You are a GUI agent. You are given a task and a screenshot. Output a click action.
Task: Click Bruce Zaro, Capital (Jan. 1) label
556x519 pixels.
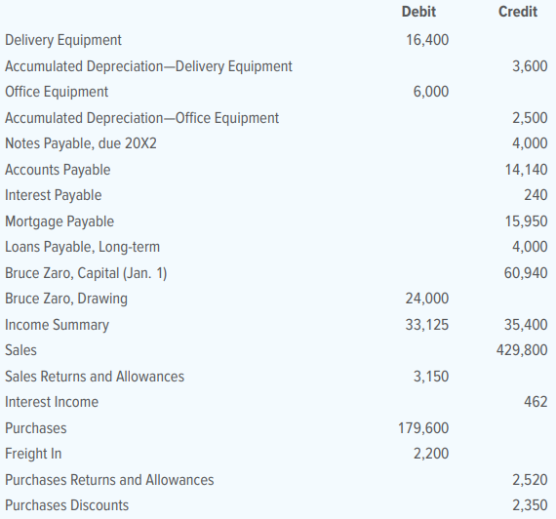coord(86,273)
